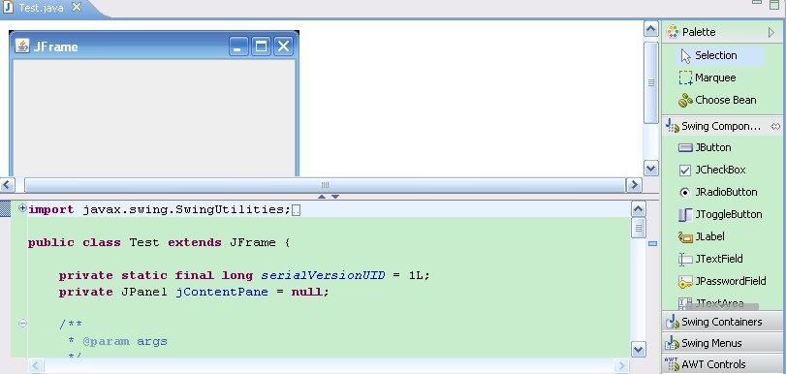Click the source editor scroll left arrow
The height and width of the screenshot is (374, 786).
[36, 366]
